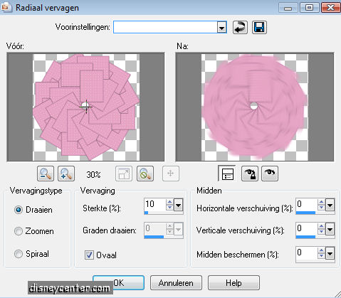Click the fit-to-window preview icon
The image size is (341, 298).
click(124, 174)
